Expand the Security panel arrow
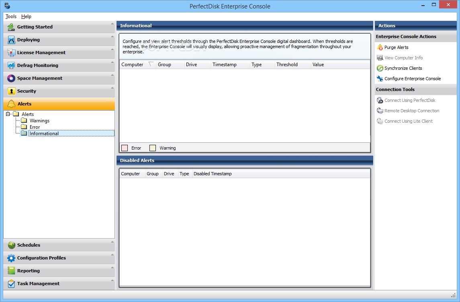 point(112,88)
